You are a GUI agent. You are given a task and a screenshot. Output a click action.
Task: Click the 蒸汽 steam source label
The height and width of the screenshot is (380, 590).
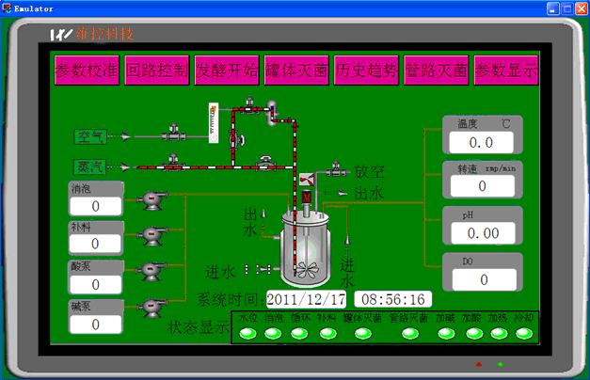[90, 166]
